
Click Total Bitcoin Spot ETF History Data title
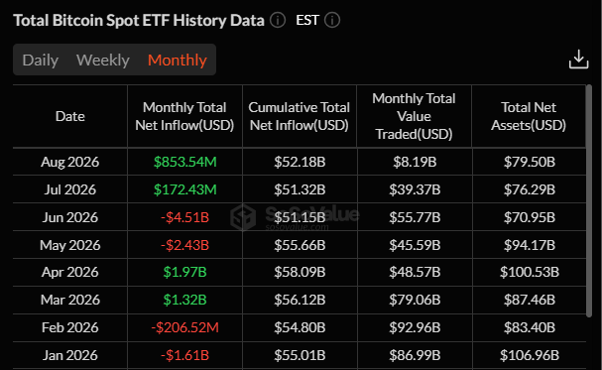click(x=139, y=21)
